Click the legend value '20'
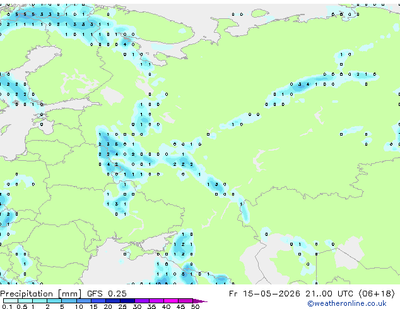The image size is (400, 309). click(108, 306)
